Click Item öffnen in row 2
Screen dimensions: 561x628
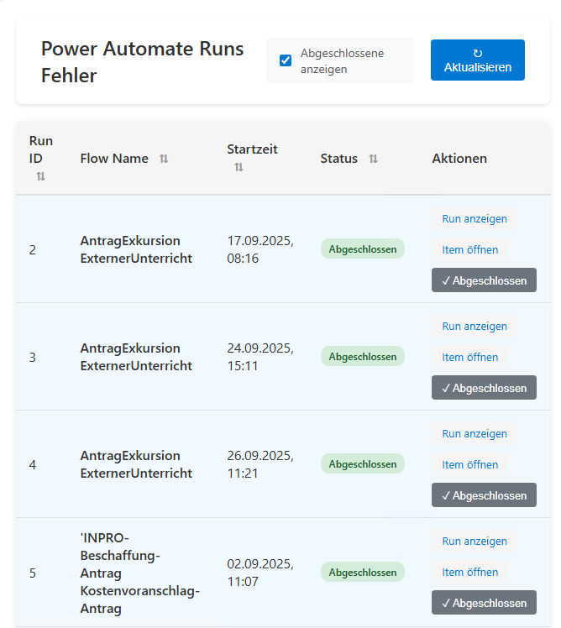click(x=470, y=249)
